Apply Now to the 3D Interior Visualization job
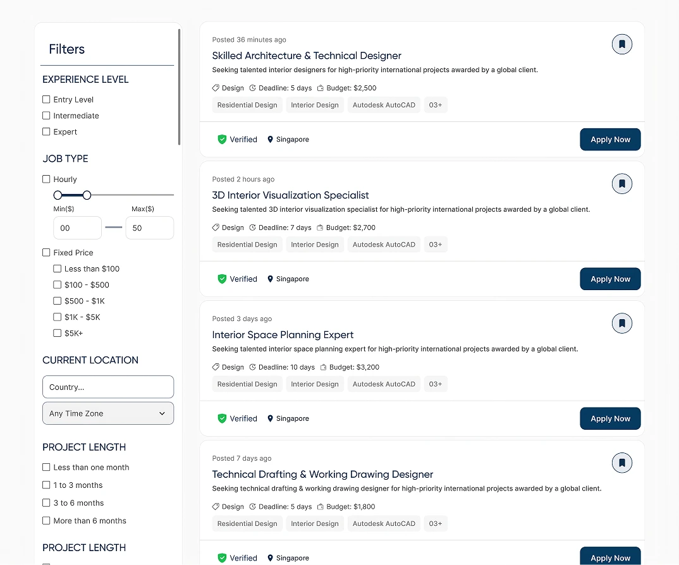The height and width of the screenshot is (565, 679). (x=610, y=279)
